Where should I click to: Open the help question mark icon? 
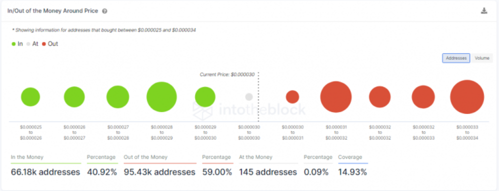[x=104, y=11]
